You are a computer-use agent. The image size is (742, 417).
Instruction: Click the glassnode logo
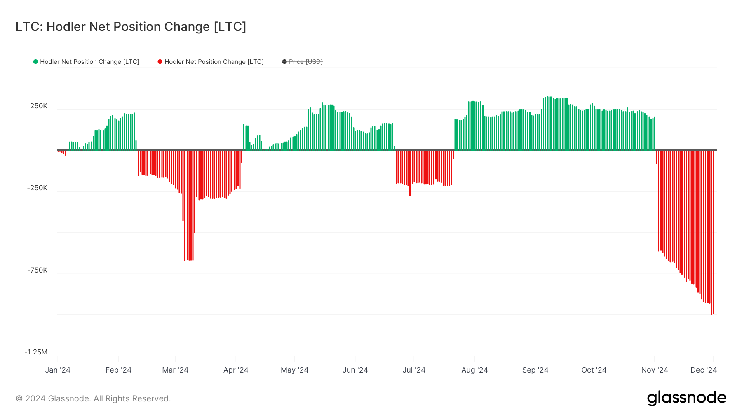tap(686, 398)
